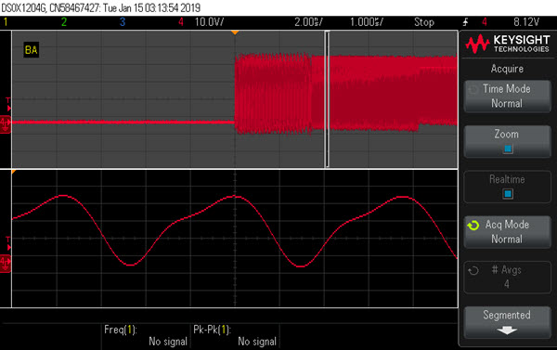Click the green rotate icon on Acq Mode
The height and width of the screenshot is (350, 557).
473,226
